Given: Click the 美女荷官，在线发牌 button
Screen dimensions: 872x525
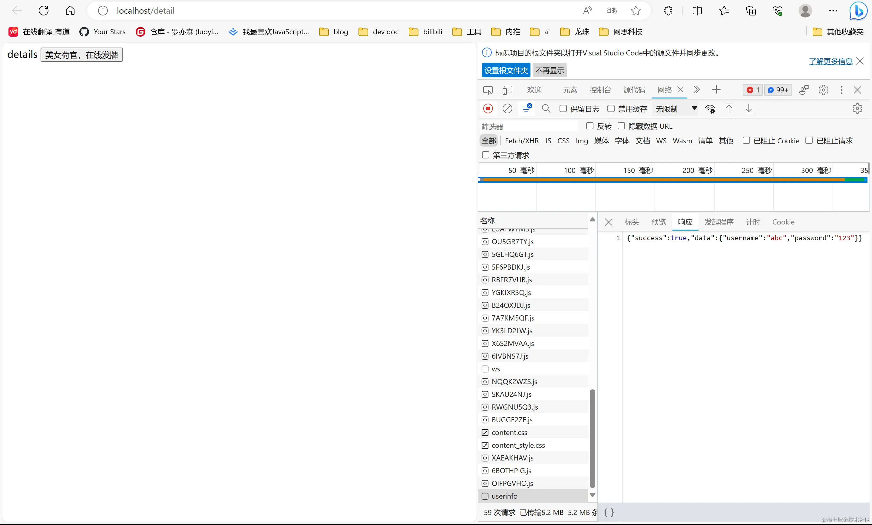Looking at the screenshot, I should [82, 55].
